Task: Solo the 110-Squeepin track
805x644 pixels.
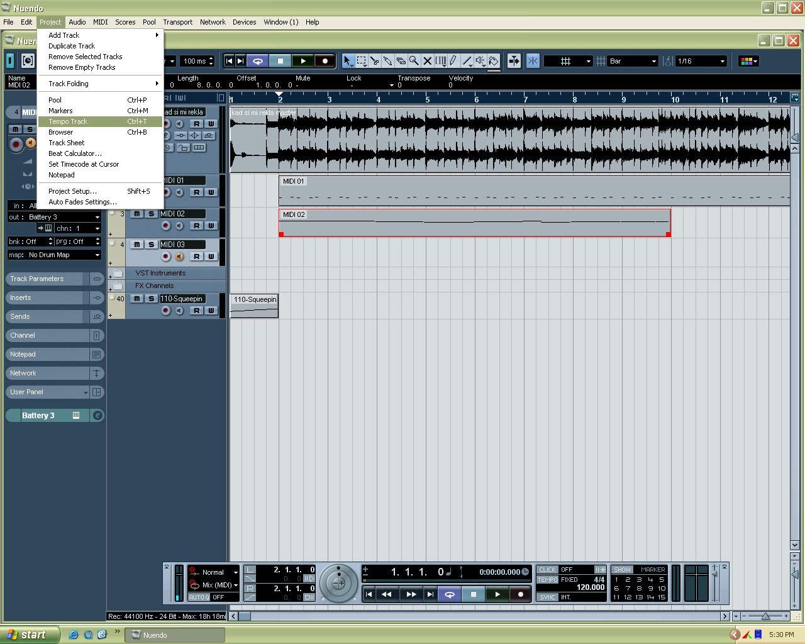Action: pos(151,299)
